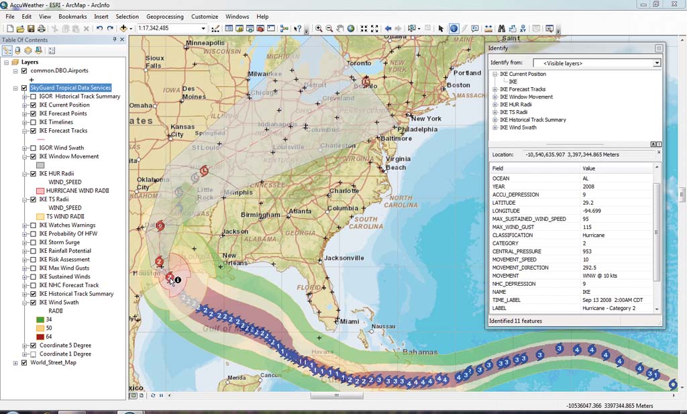Open the Add Data dropdown arrow
The width and height of the screenshot is (687, 414).
point(131,29)
